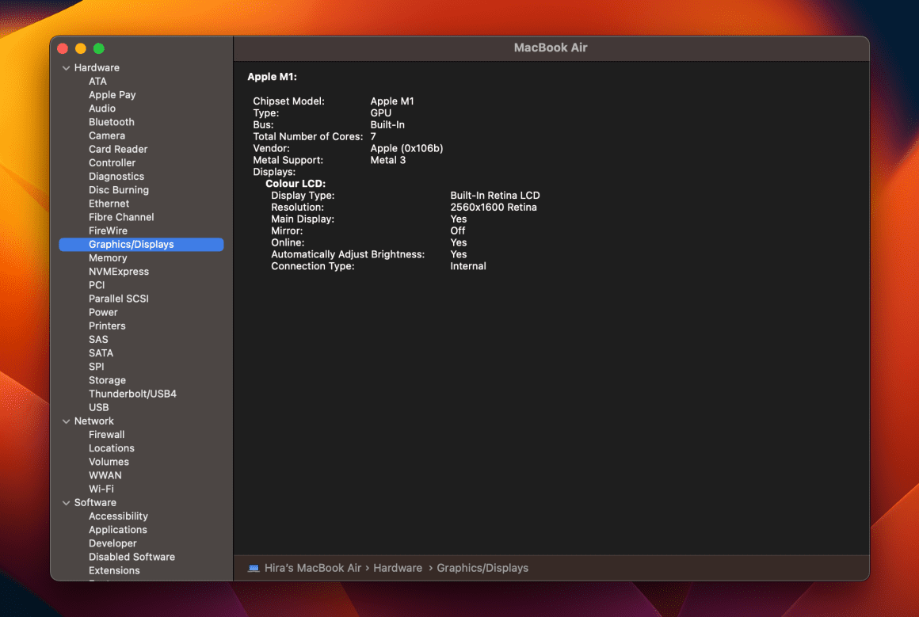
Task: Collapse the Software section
Action: pos(66,502)
